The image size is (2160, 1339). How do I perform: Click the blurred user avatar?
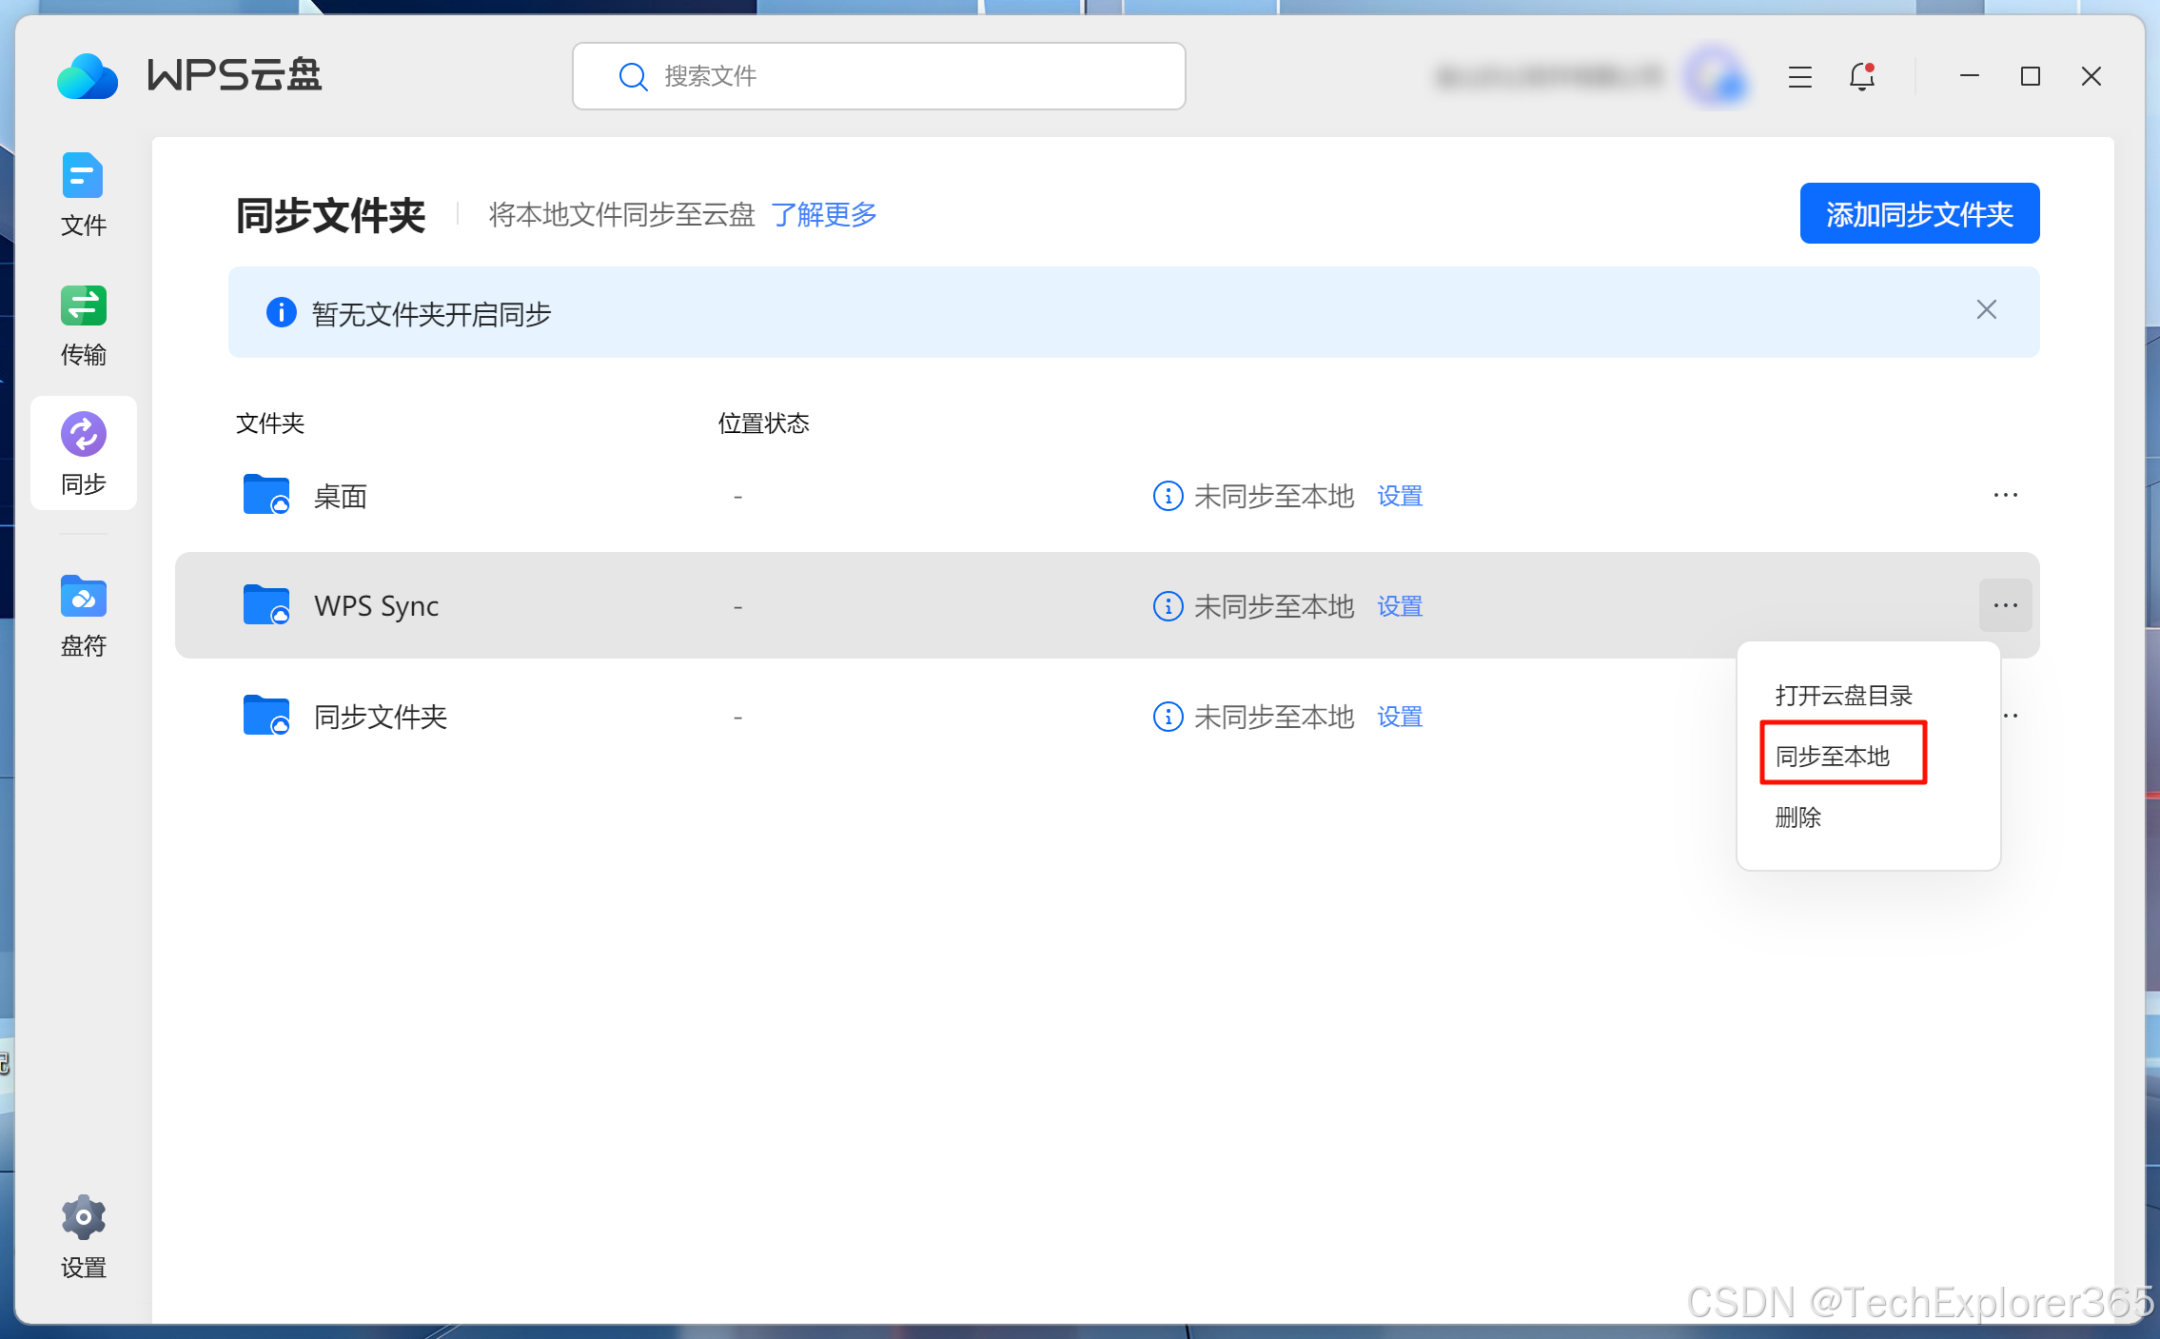click(x=1715, y=76)
